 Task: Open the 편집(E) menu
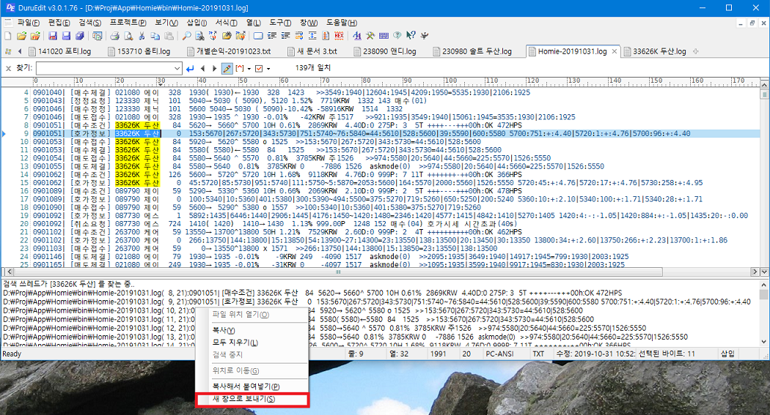(x=59, y=23)
